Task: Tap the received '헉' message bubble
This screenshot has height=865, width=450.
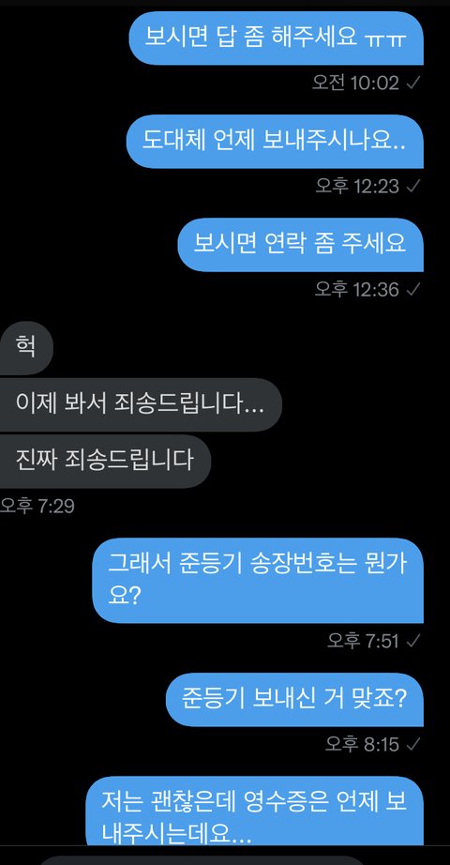Action: pyautogui.click(x=26, y=348)
